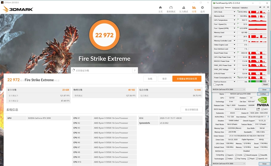Toggle the OpenGL 4.6 checkbox
Viewport: 271px width, 166px height.
pyautogui.click(x=257, y=159)
